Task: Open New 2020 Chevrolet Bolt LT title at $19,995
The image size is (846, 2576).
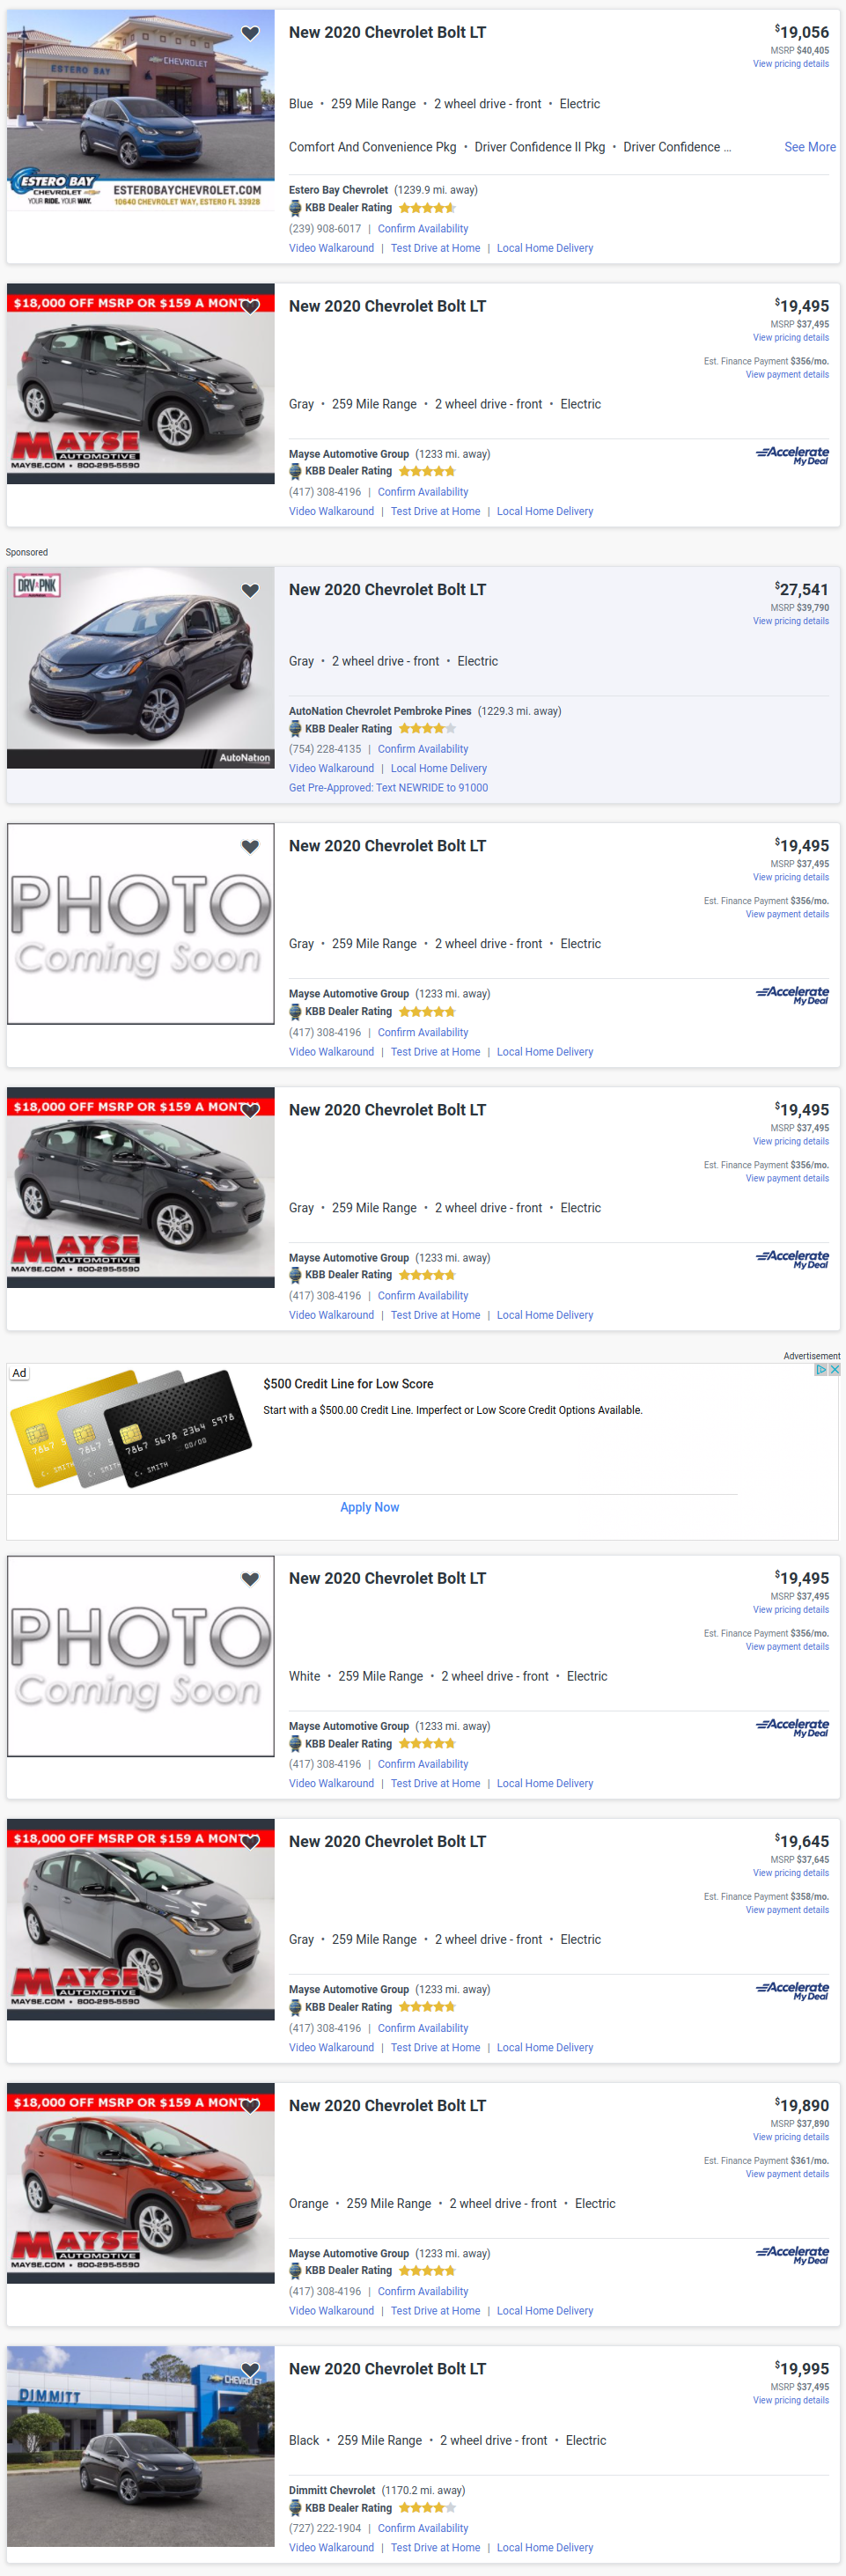Action: 387,2369
